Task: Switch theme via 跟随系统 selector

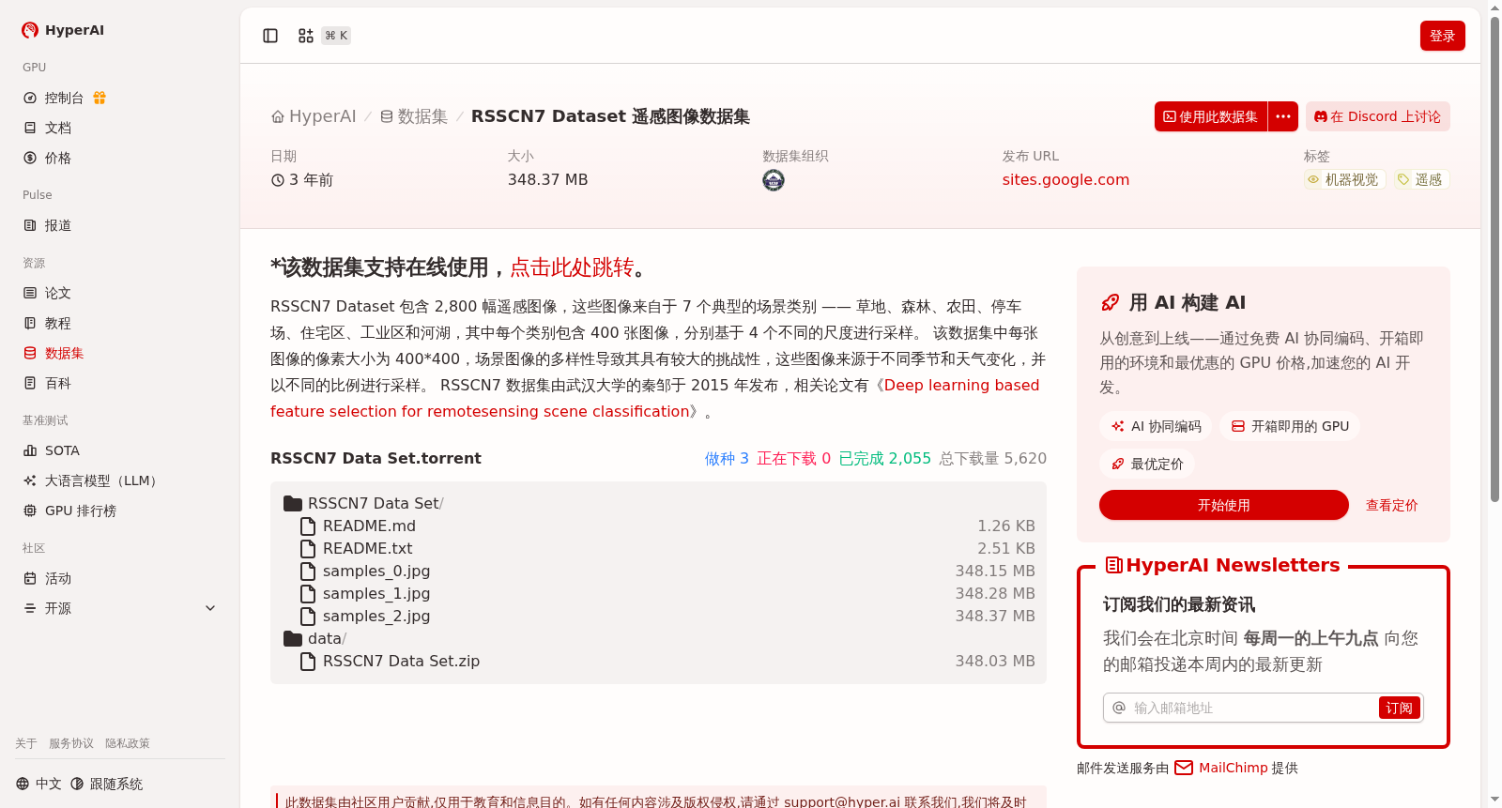Action: coord(107,784)
